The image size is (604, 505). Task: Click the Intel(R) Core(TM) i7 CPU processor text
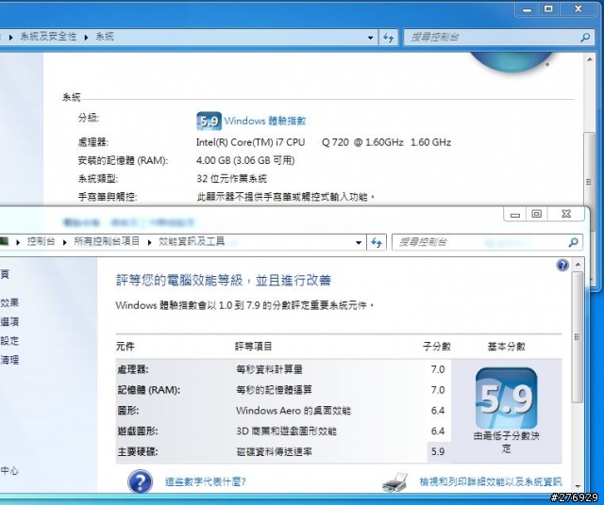pos(251,142)
